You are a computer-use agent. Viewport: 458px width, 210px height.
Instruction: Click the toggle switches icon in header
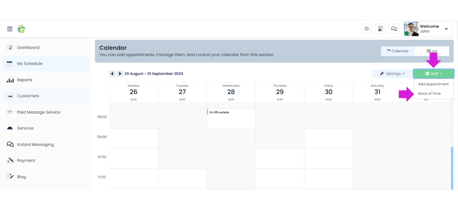(381, 29)
